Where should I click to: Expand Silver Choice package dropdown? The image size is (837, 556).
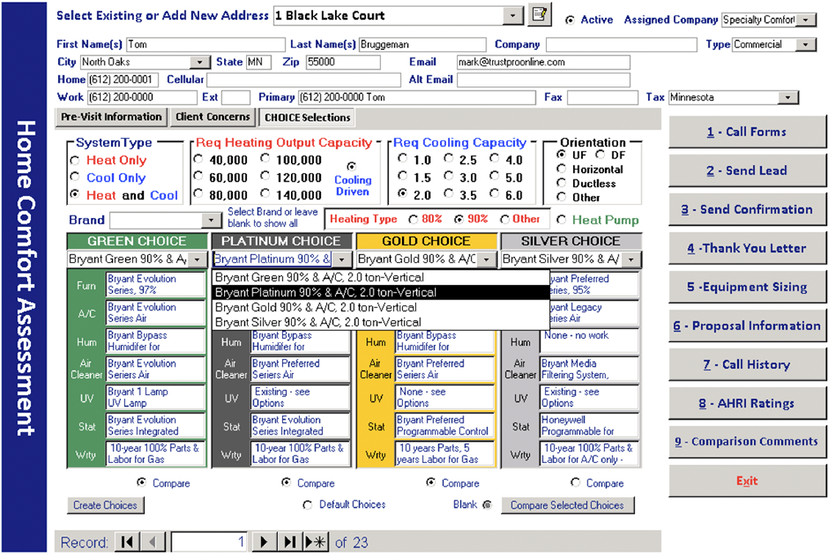click(631, 260)
